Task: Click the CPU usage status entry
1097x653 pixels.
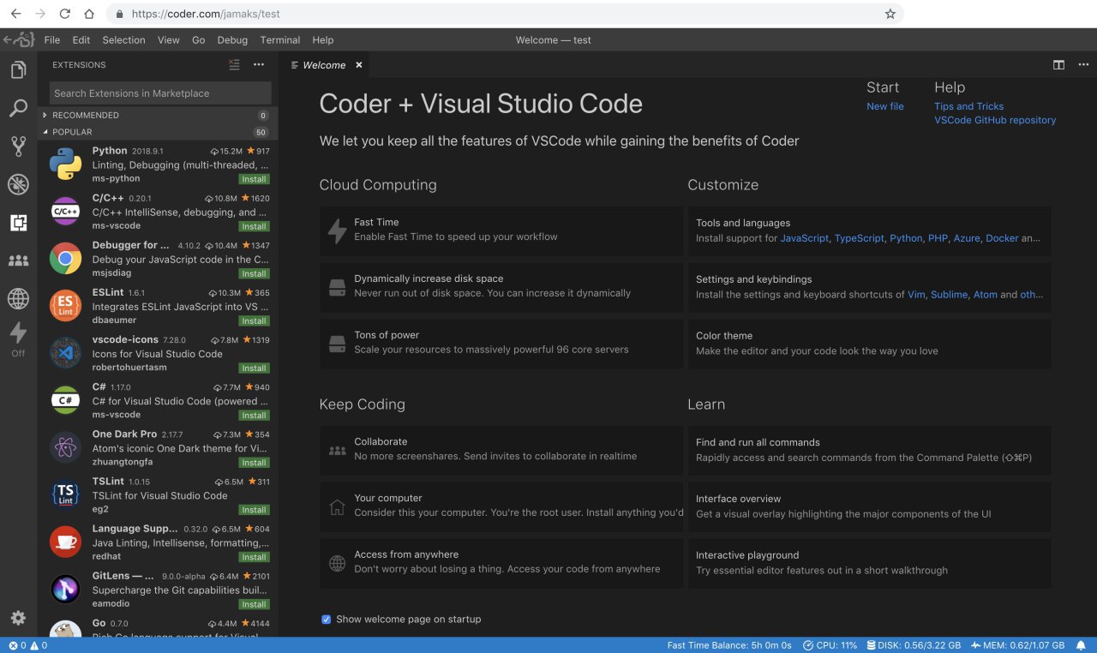Action: pyautogui.click(x=830, y=645)
